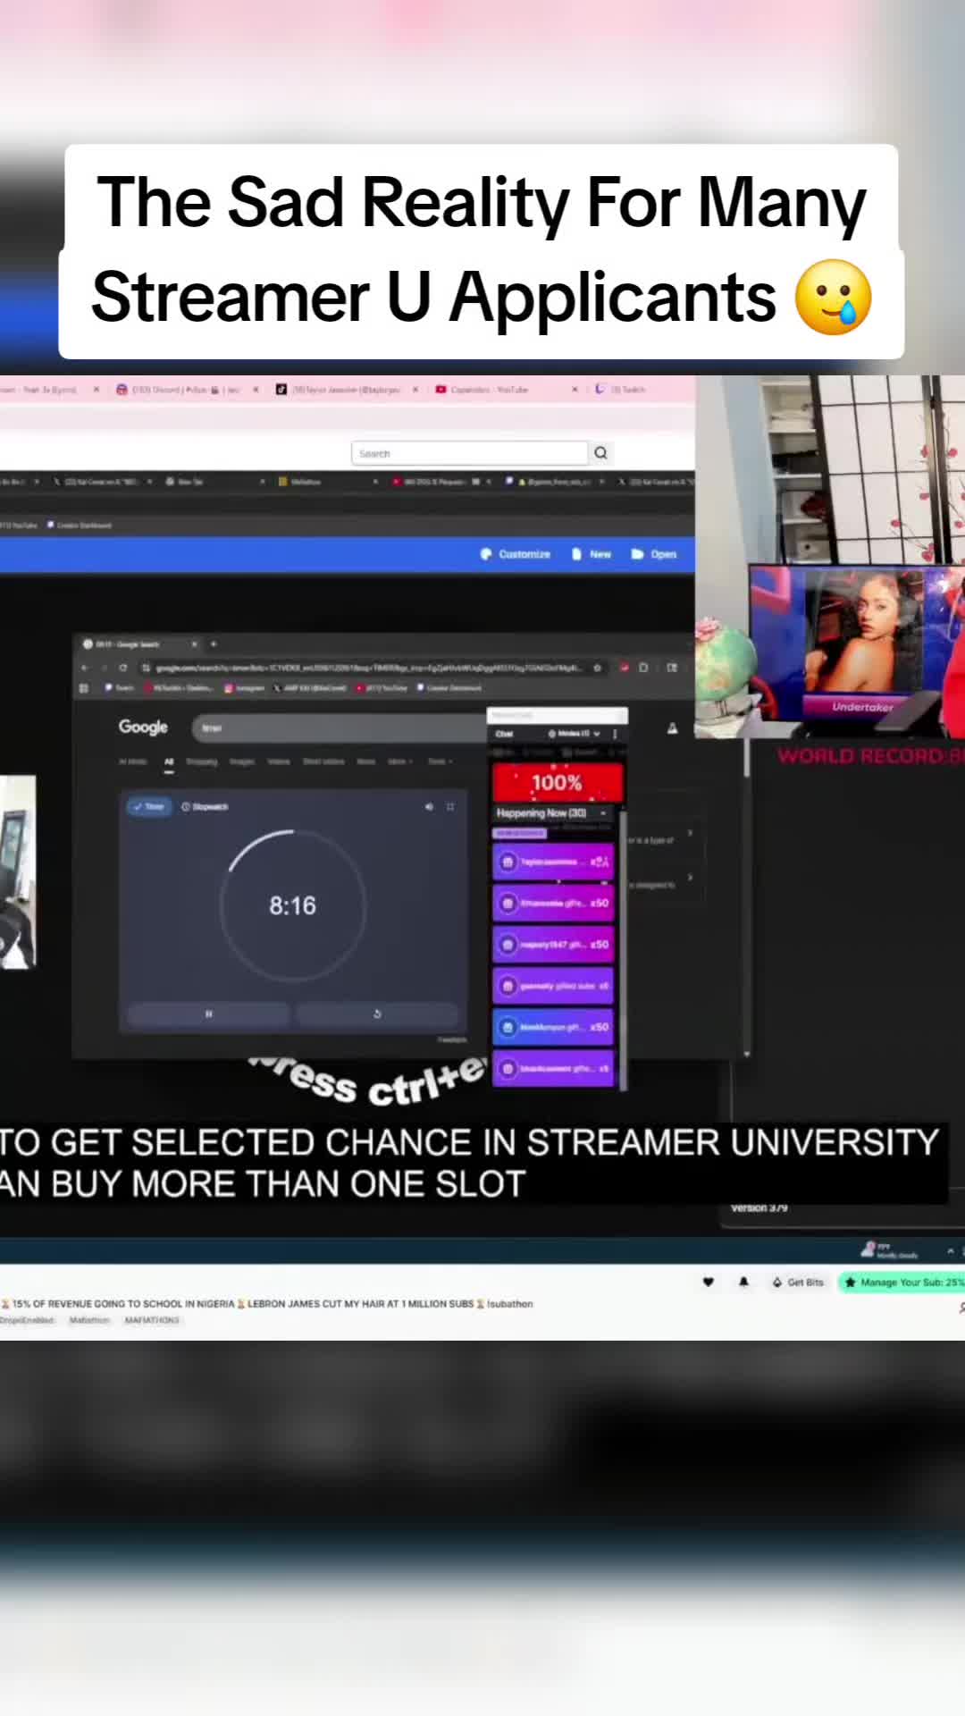Click the WORLD RECORD text overlay
Viewport: 965px width, 1716px height.
[x=870, y=756]
